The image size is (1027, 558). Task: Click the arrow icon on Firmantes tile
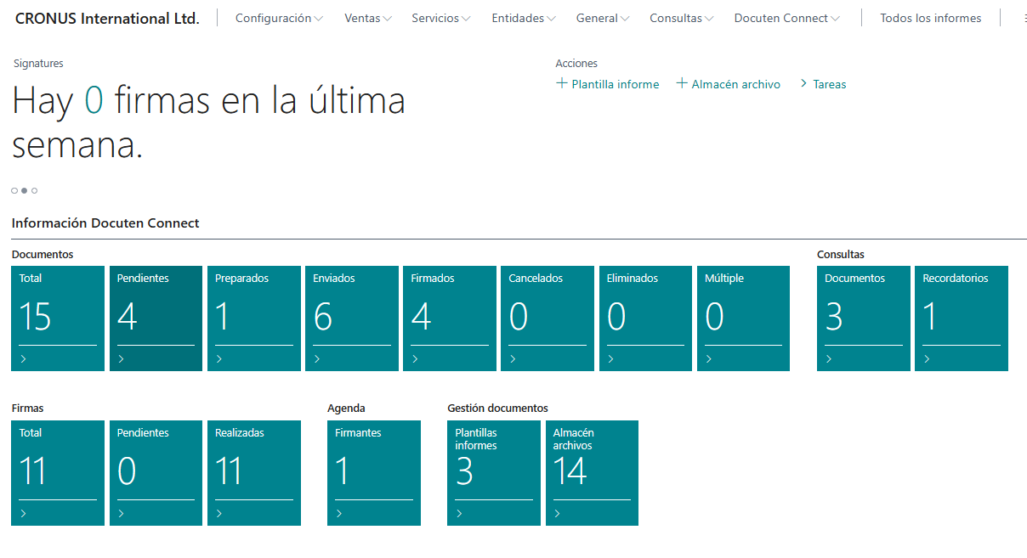pyautogui.click(x=339, y=514)
